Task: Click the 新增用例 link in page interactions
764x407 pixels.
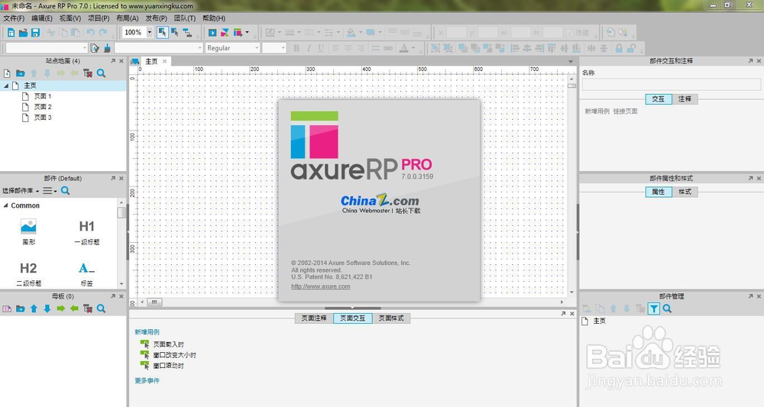Action: (147, 332)
